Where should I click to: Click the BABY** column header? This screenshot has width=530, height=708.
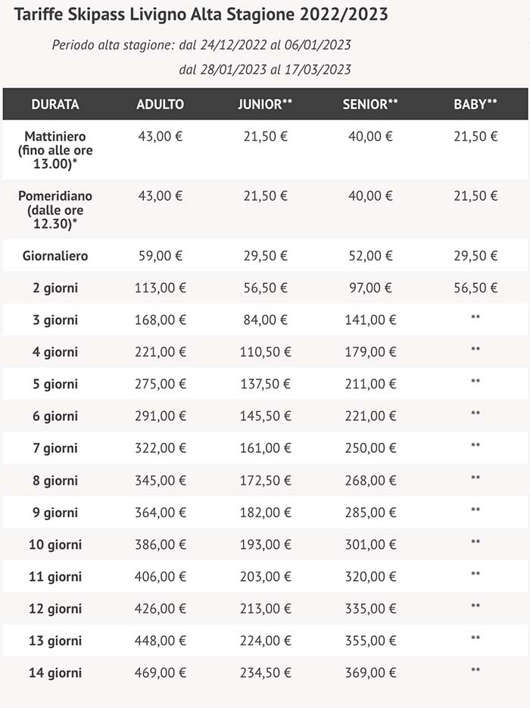(x=475, y=104)
